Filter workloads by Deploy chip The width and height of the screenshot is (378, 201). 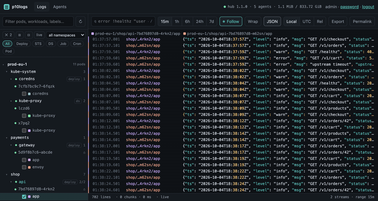point(22,44)
